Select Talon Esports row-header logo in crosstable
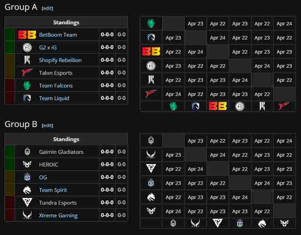Image resolution: width=301 pixels, height=235 pixels. click(x=151, y=94)
